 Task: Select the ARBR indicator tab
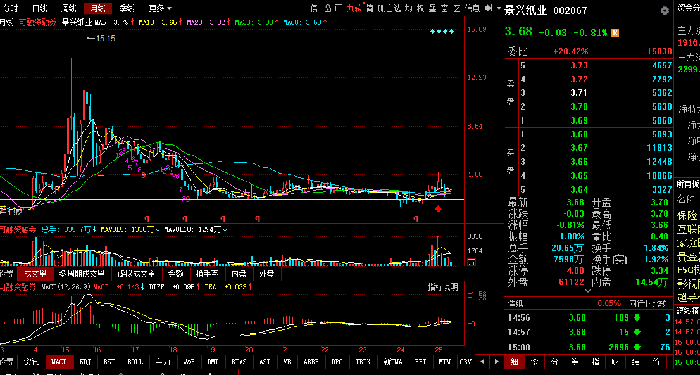pos(311,362)
